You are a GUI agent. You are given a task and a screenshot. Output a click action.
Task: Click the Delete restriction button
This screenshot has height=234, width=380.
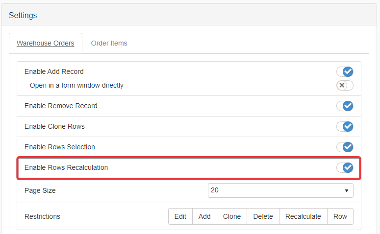pos(263,216)
